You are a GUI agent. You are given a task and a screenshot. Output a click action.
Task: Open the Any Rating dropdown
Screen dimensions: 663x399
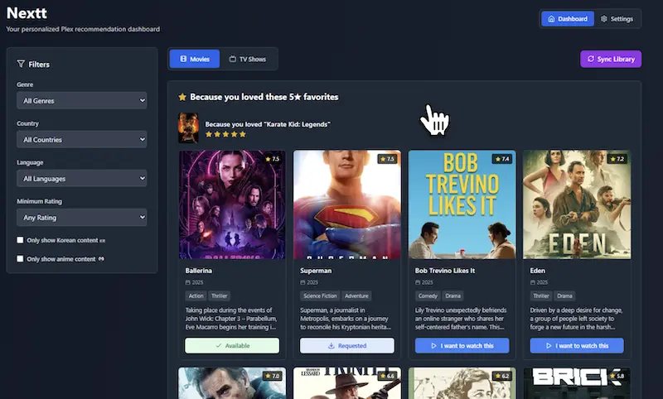[81, 218]
